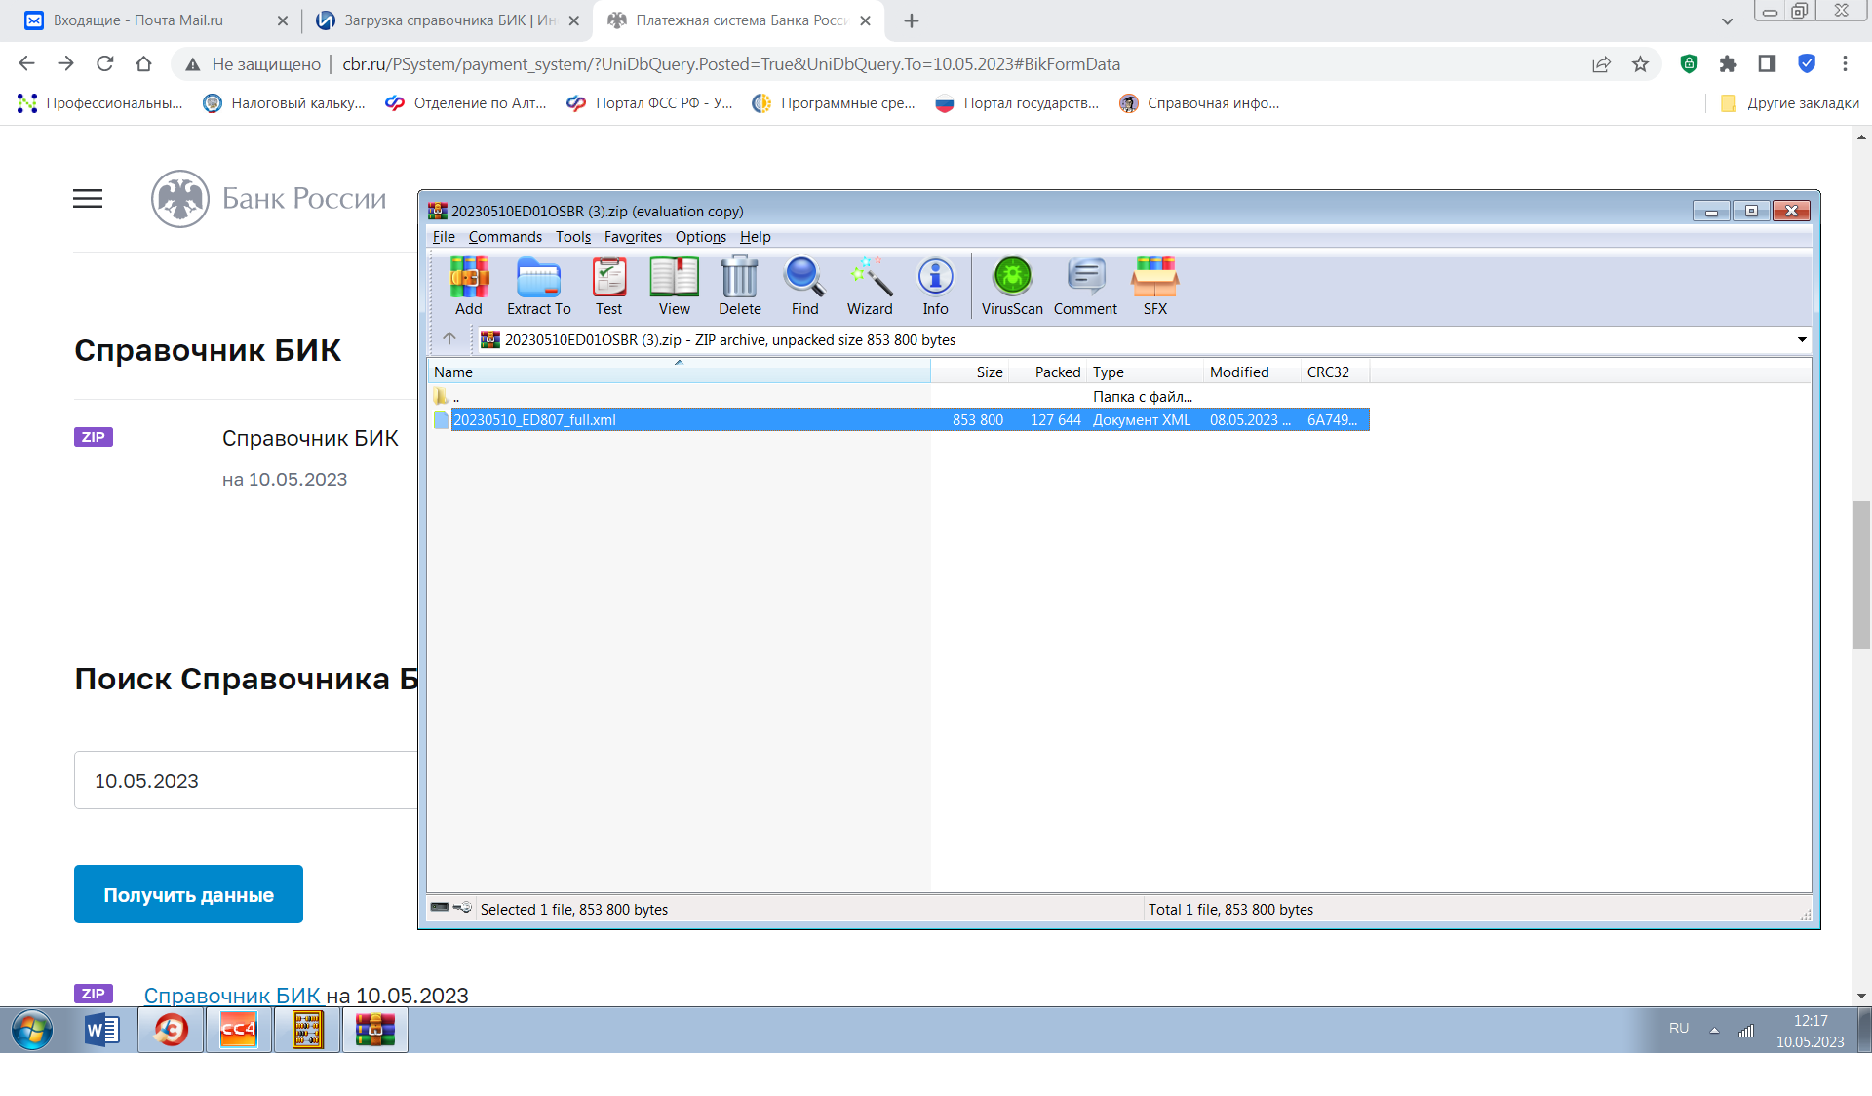Open Налоговый кальку... bookmark
Viewport: 1872px width, 1096px height.
tap(285, 103)
